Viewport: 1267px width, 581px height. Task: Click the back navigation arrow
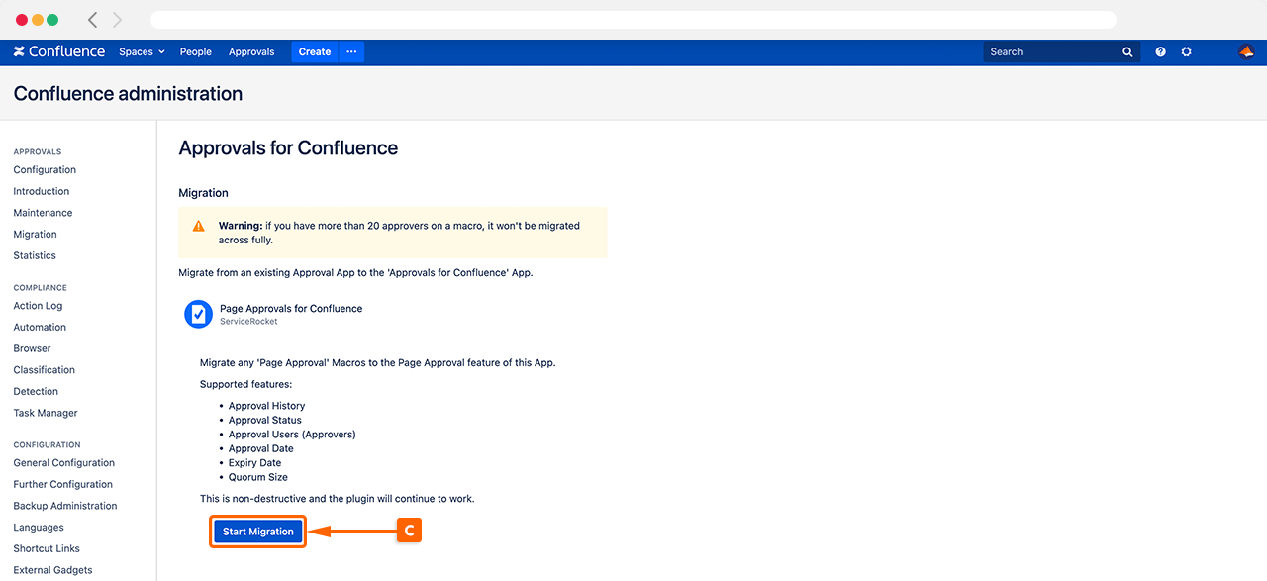[x=91, y=19]
